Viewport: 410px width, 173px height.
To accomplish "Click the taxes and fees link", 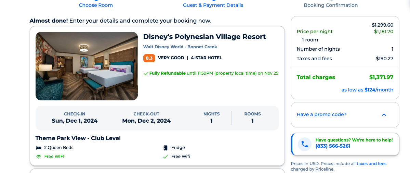I will tap(371, 164).
